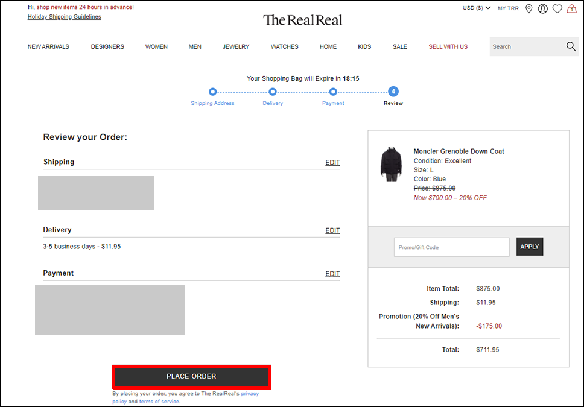
Task: Open SELL WITH US menu
Action: coord(448,46)
